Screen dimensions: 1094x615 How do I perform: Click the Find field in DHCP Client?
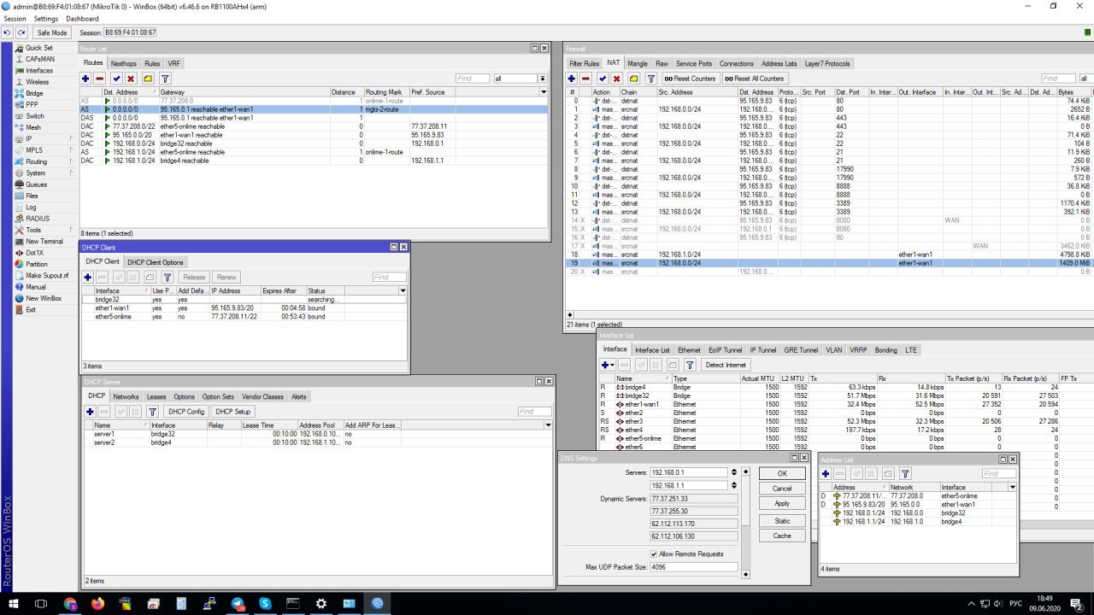(389, 277)
